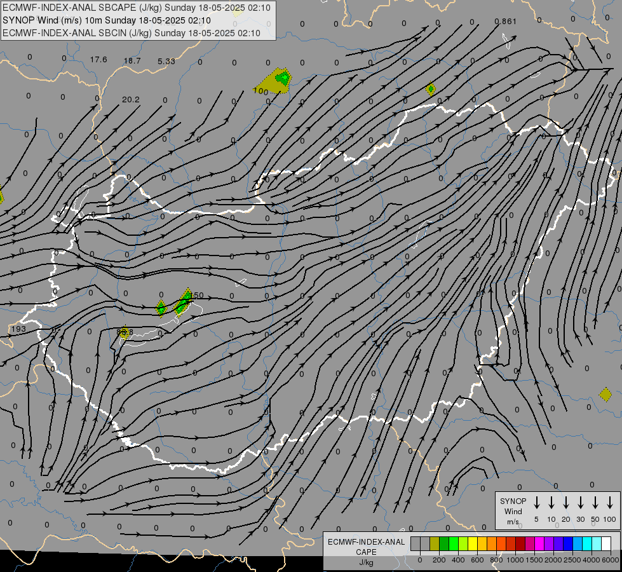Screen dimensions: 622x572
Task: Pick the olive swatch in the CAPE color scale
Action: [435, 543]
